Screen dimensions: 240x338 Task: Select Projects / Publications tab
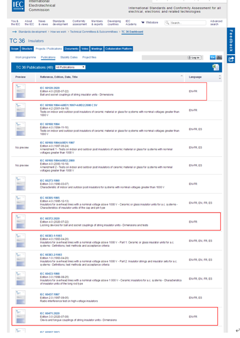pos(49,49)
